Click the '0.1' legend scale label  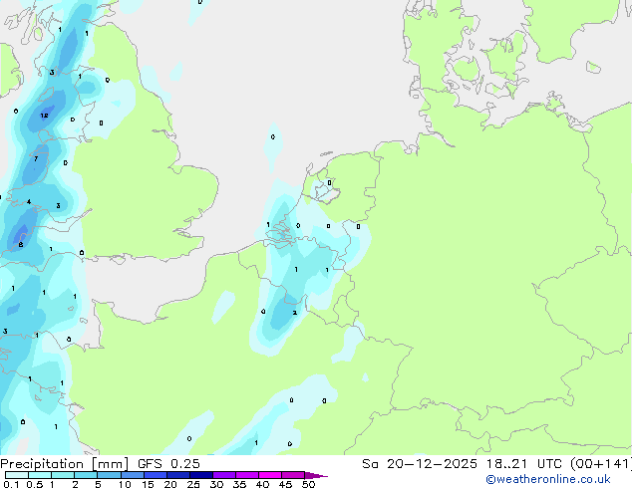pyautogui.click(x=11, y=484)
